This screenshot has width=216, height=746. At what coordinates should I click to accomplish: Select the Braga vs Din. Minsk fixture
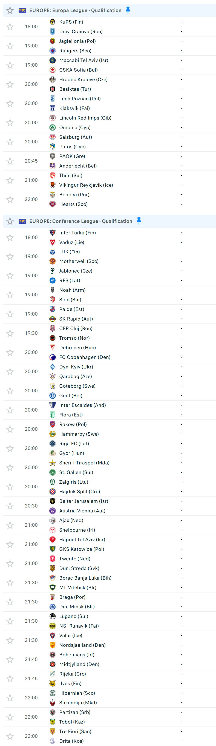point(110,602)
